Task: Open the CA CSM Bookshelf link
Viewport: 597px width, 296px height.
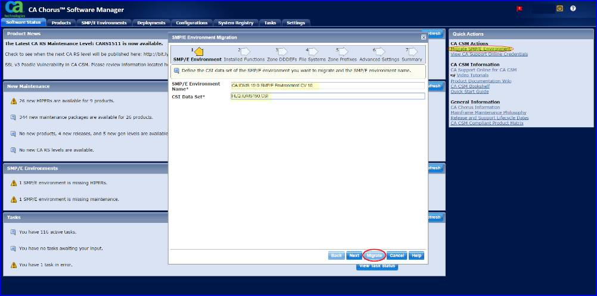Action: click(469, 86)
